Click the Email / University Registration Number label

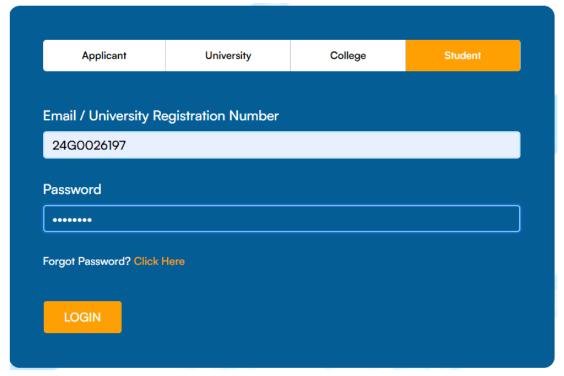point(161,116)
